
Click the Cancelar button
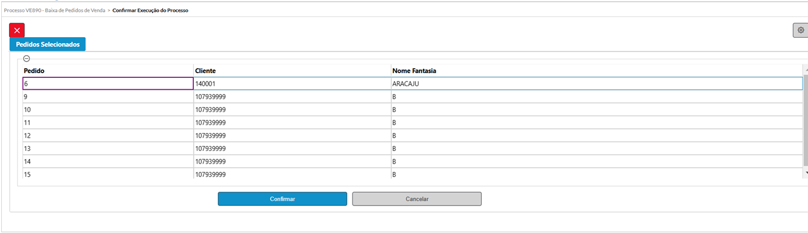[417, 199]
